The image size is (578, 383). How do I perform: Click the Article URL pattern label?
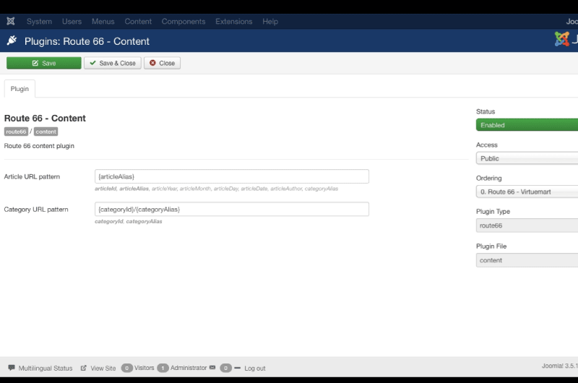tap(32, 176)
